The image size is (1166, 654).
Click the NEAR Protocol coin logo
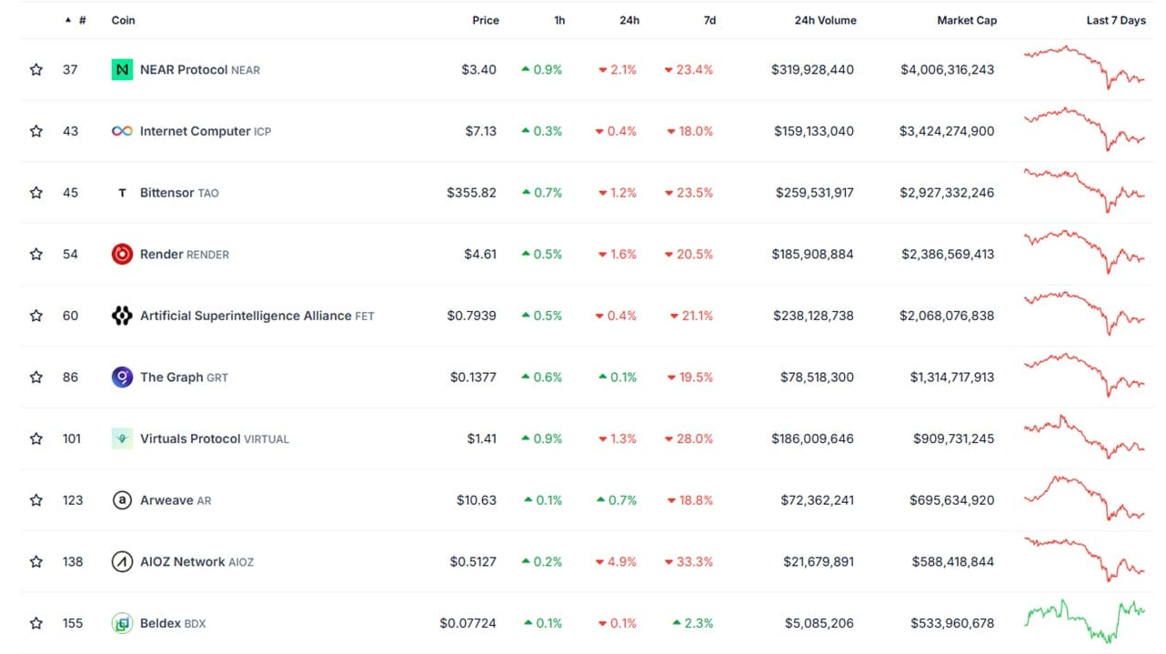pos(122,70)
